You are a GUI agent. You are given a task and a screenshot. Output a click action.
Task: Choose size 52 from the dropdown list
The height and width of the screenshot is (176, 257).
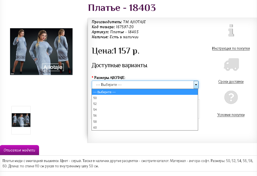145,104
